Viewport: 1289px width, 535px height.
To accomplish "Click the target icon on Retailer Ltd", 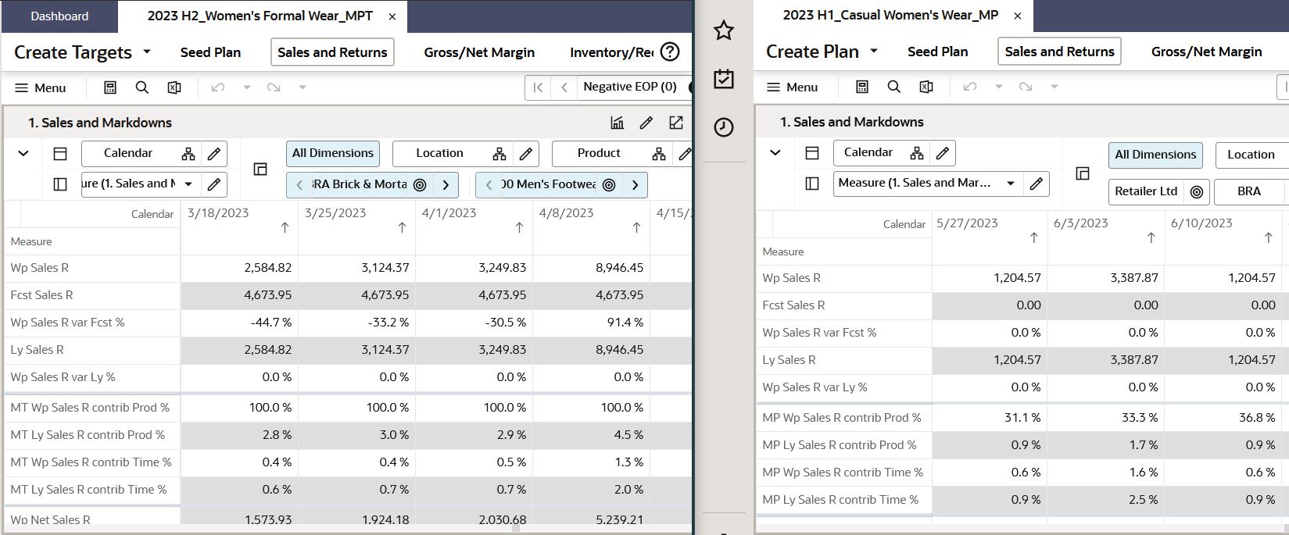I will (x=1197, y=191).
